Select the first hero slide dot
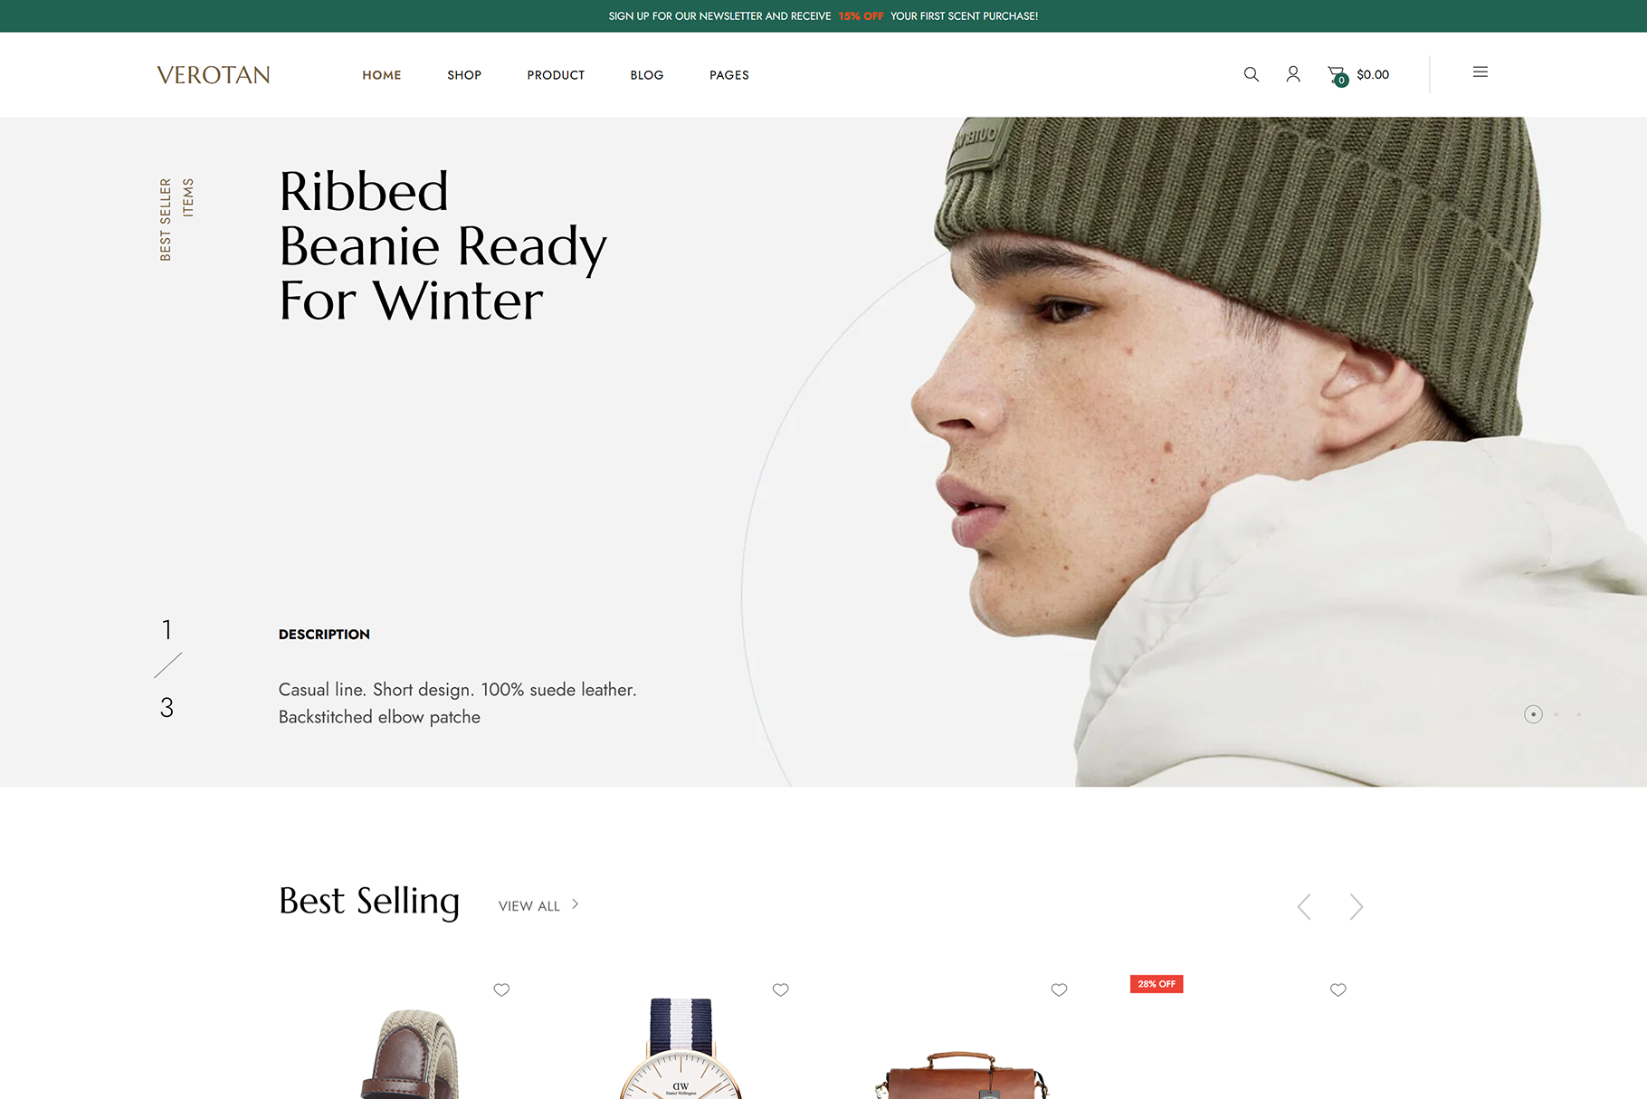Screen dimensions: 1647x1099 tap(1533, 714)
